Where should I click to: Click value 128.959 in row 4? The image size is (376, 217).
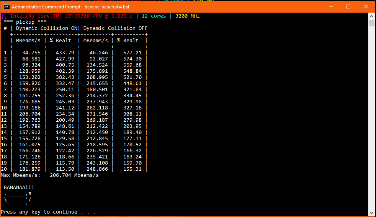coord(30,71)
